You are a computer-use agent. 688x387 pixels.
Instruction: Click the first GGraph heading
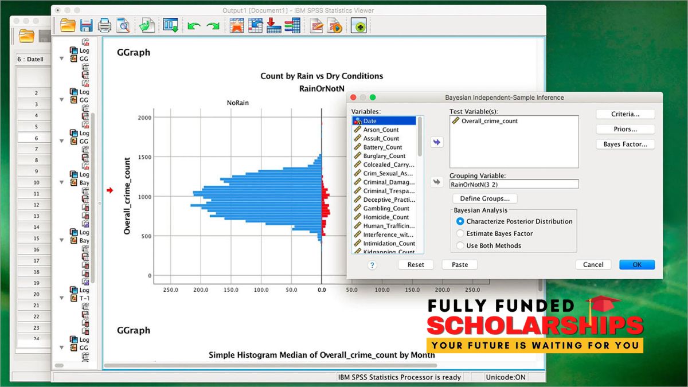point(134,52)
